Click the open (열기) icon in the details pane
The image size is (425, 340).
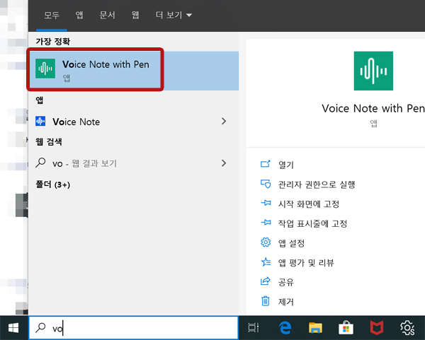(266, 164)
